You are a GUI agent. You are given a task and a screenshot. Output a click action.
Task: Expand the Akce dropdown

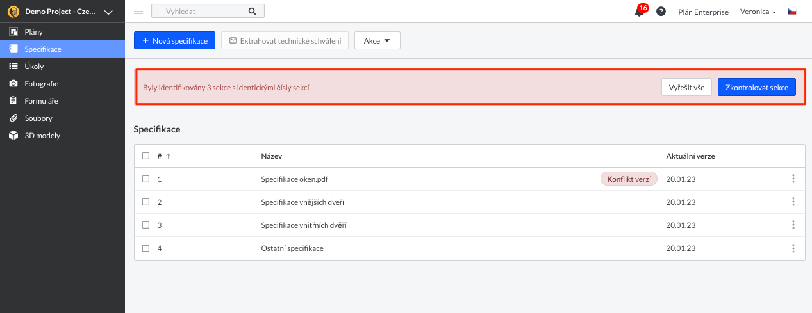pos(377,41)
